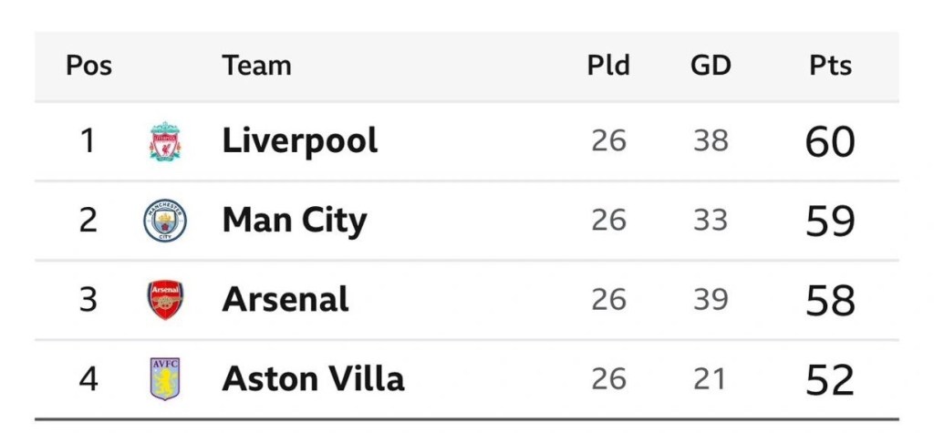Click Man City's 59 points value
934x433 pixels.
830,222
